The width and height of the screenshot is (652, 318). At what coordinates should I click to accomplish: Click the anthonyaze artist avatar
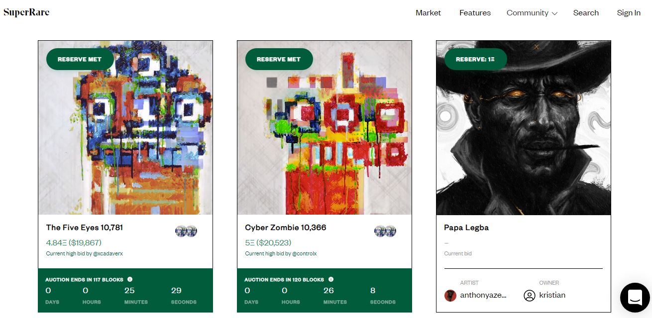point(450,295)
